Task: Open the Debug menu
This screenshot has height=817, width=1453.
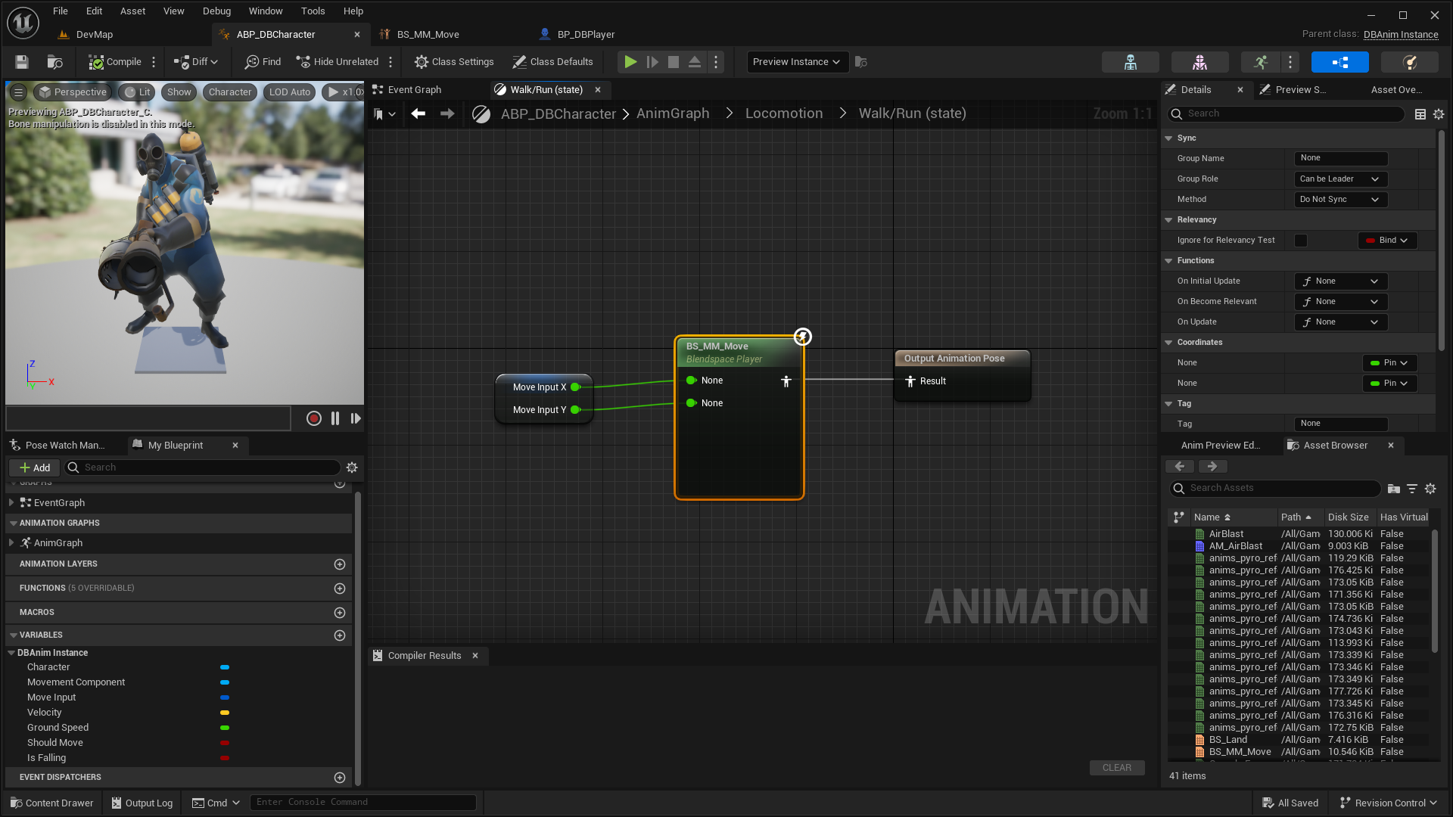Action: click(x=216, y=11)
